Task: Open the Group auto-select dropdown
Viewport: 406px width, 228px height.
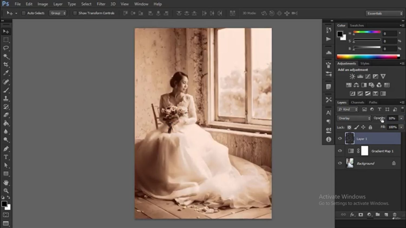Action: click(x=58, y=13)
